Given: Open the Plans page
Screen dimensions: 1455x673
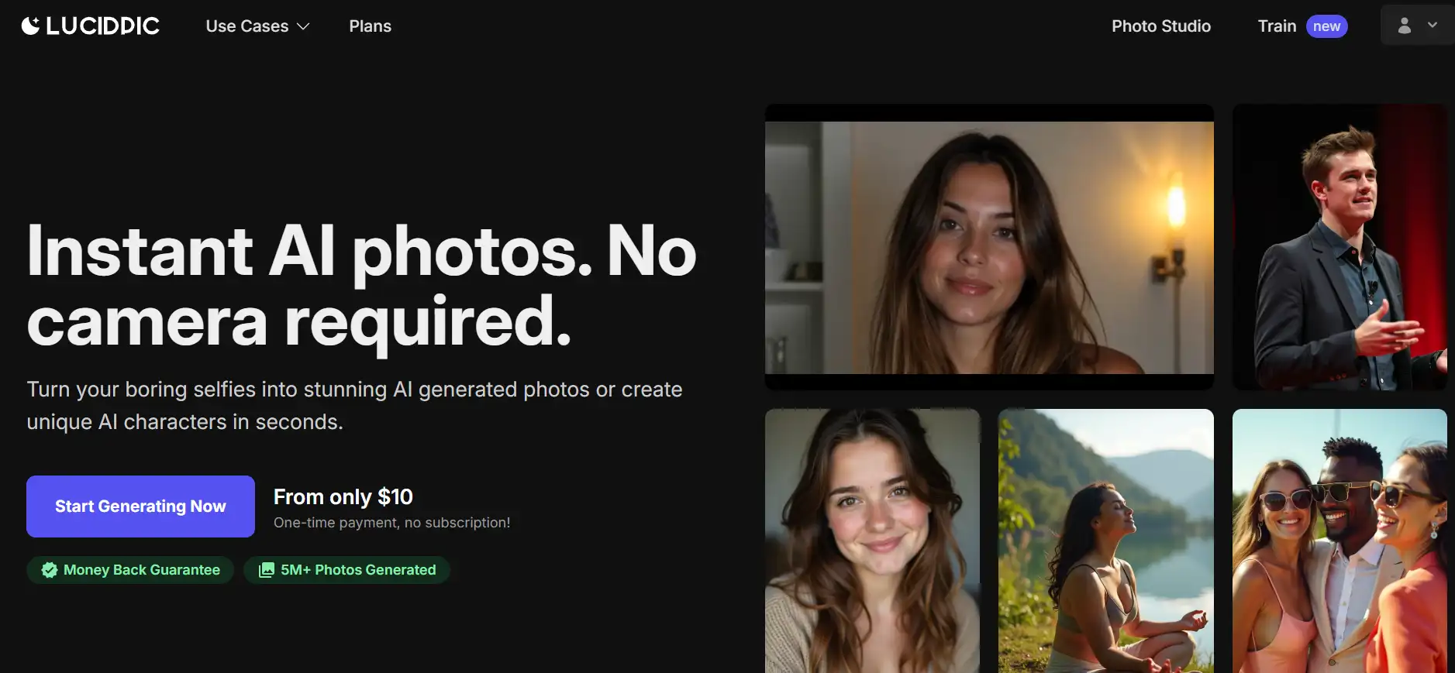Looking at the screenshot, I should click(x=370, y=26).
